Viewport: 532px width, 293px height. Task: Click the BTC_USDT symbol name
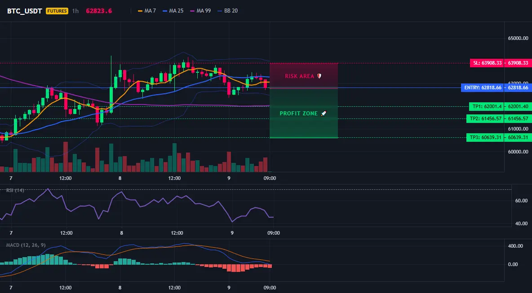click(24, 11)
